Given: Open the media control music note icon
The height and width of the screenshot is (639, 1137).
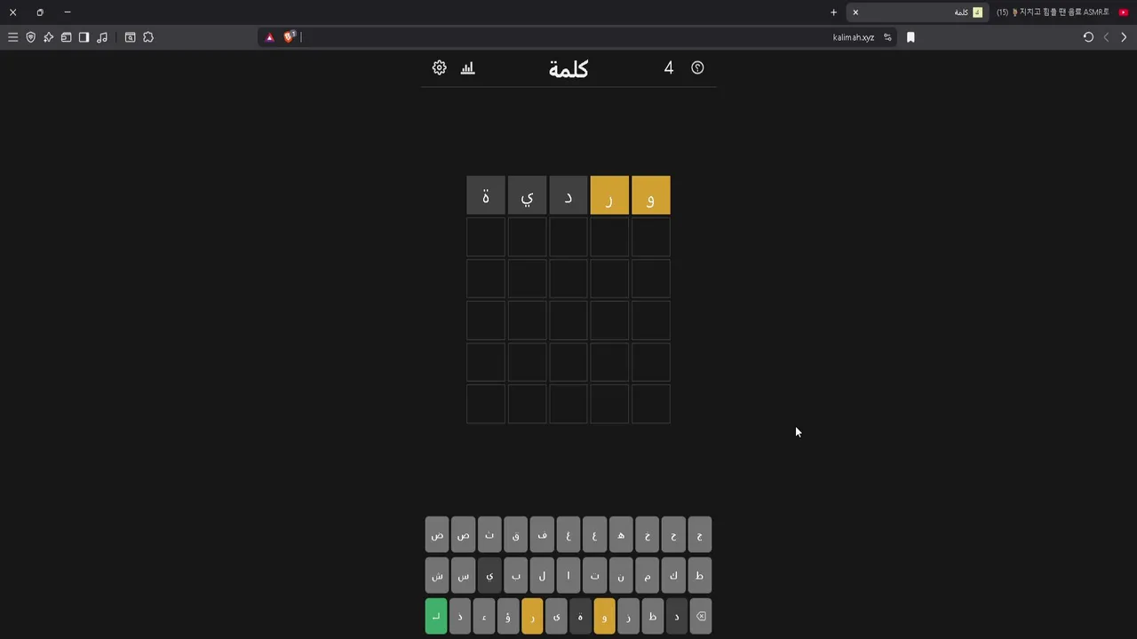Looking at the screenshot, I should (102, 37).
